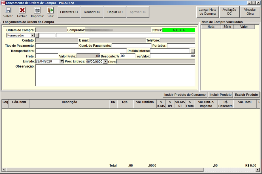Image resolution: width=262 pixels, height=174 pixels.
Task: Click the Frete input field
Action: point(47,56)
